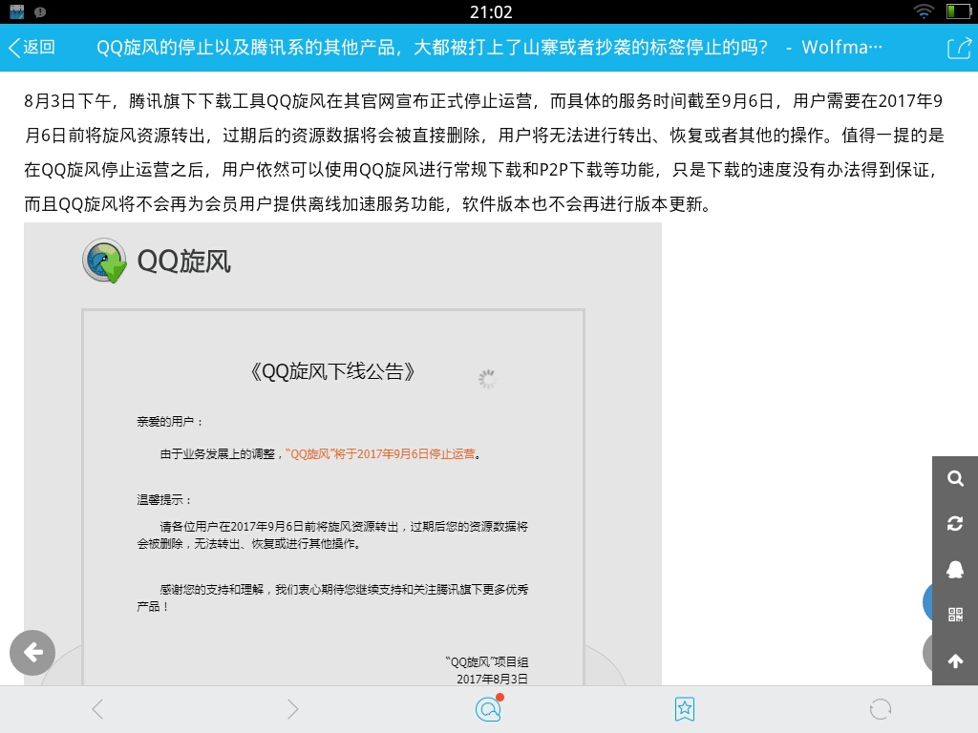This screenshot has width=978, height=733.
Task: Tap the 2017年8月3日 date in announcement
Action: 492,679
